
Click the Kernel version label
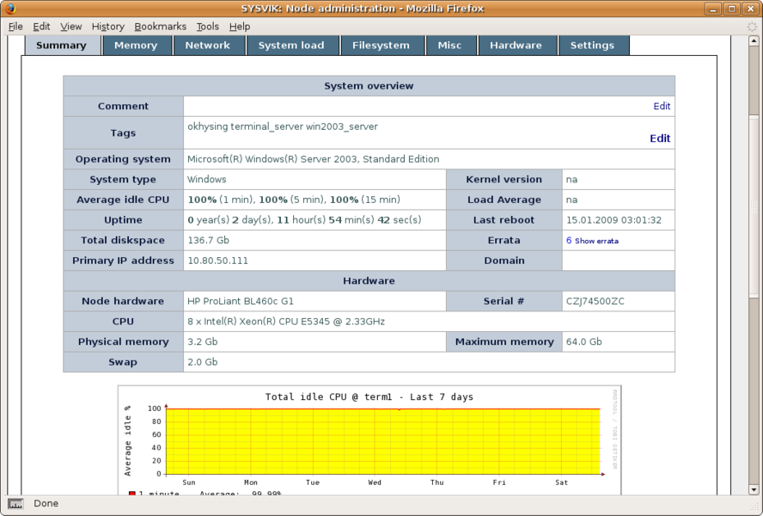pyautogui.click(x=504, y=179)
